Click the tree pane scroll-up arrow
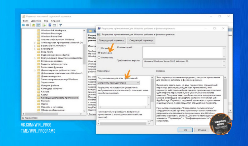 click(x=84, y=31)
